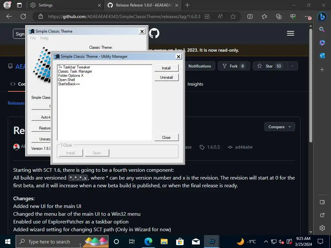331x248 pixels.
Task: Expand the Star lists dropdown arrow
Action: click(293, 66)
